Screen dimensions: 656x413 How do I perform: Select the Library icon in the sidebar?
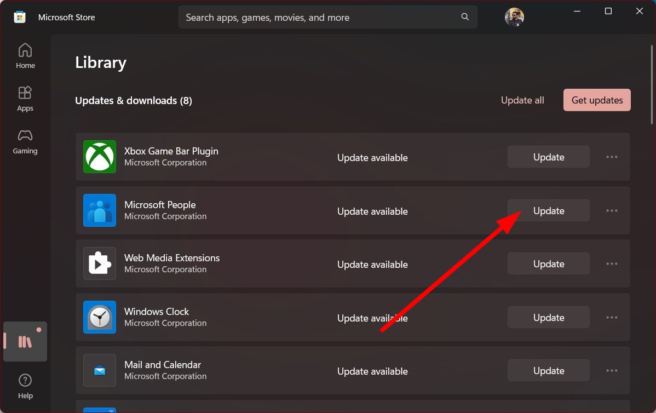25,341
